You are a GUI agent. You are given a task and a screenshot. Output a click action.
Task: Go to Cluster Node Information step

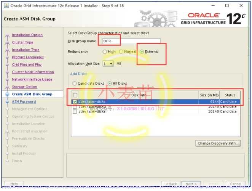tap(33, 72)
